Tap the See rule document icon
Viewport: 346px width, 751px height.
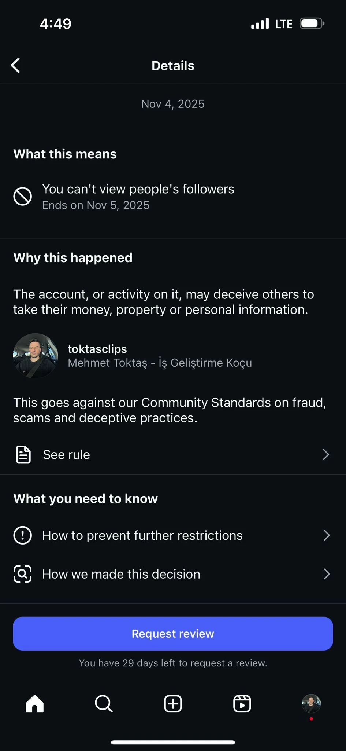23,455
